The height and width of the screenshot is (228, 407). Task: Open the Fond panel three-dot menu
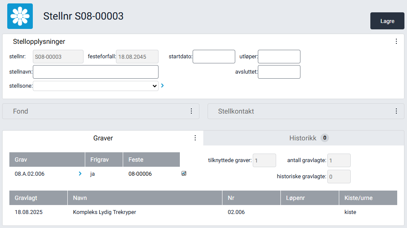click(x=191, y=111)
